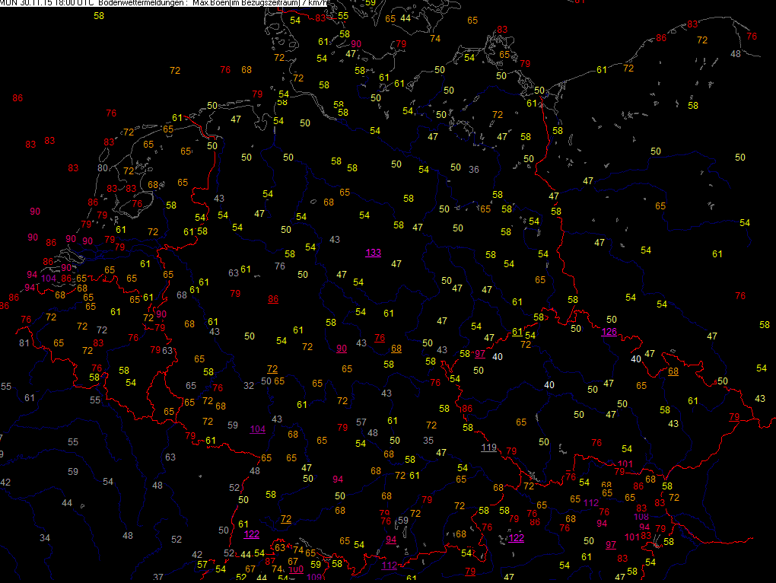Click the underlined 86 value
Screen dimensions: 776x583
click(273, 299)
